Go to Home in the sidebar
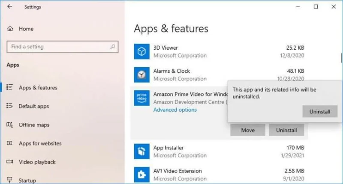 pyautogui.click(x=26, y=29)
